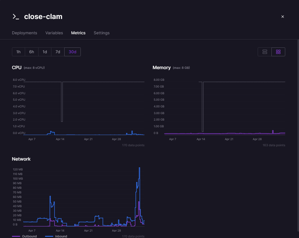Click the CPU chart heading
299x238 pixels.
pos(17,68)
